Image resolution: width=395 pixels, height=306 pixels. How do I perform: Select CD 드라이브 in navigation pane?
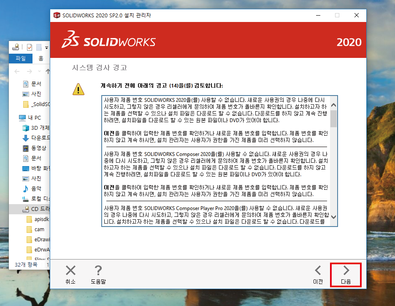click(36, 209)
